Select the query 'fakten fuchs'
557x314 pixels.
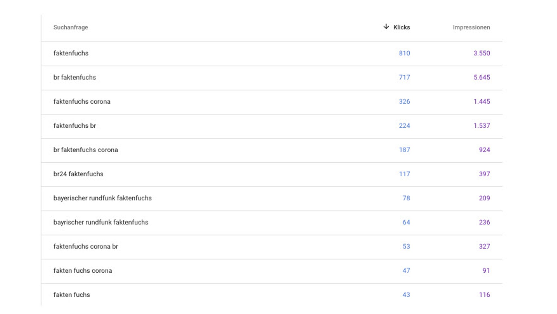(72, 295)
